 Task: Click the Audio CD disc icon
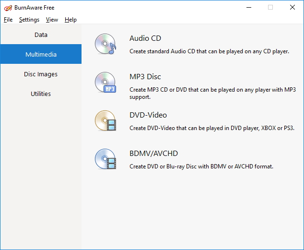coord(105,44)
